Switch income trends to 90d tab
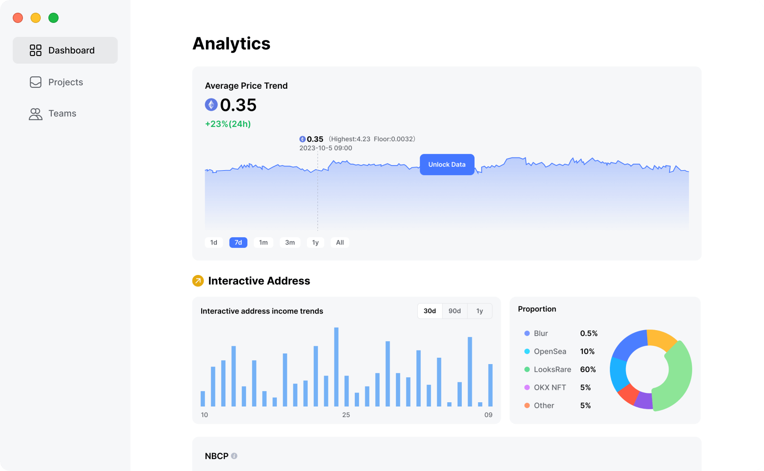764x471 pixels. [455, 311]
